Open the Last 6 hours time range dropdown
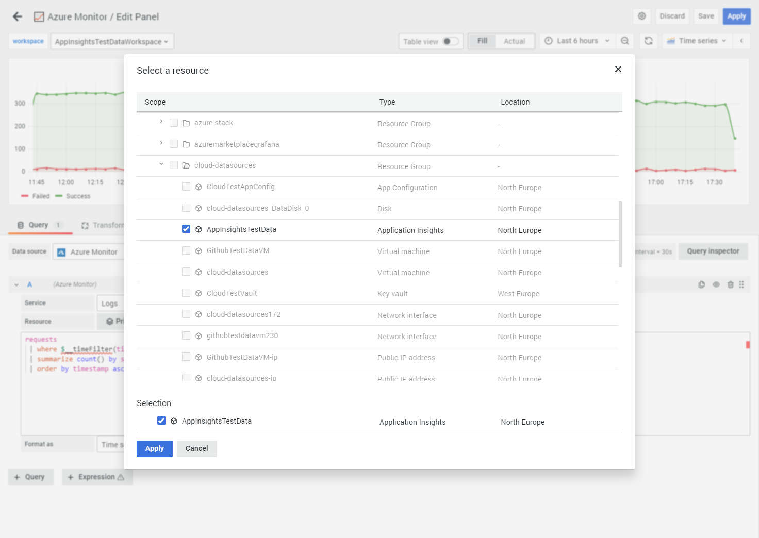759x538 pixels. click(x=576, y=41)
